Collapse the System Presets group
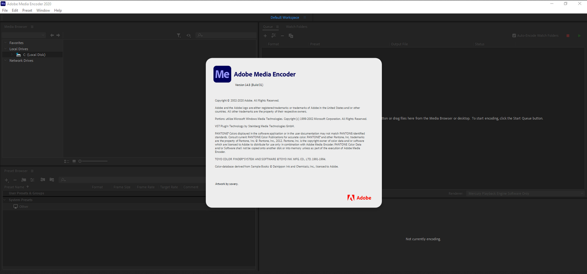 pos(5,200)
